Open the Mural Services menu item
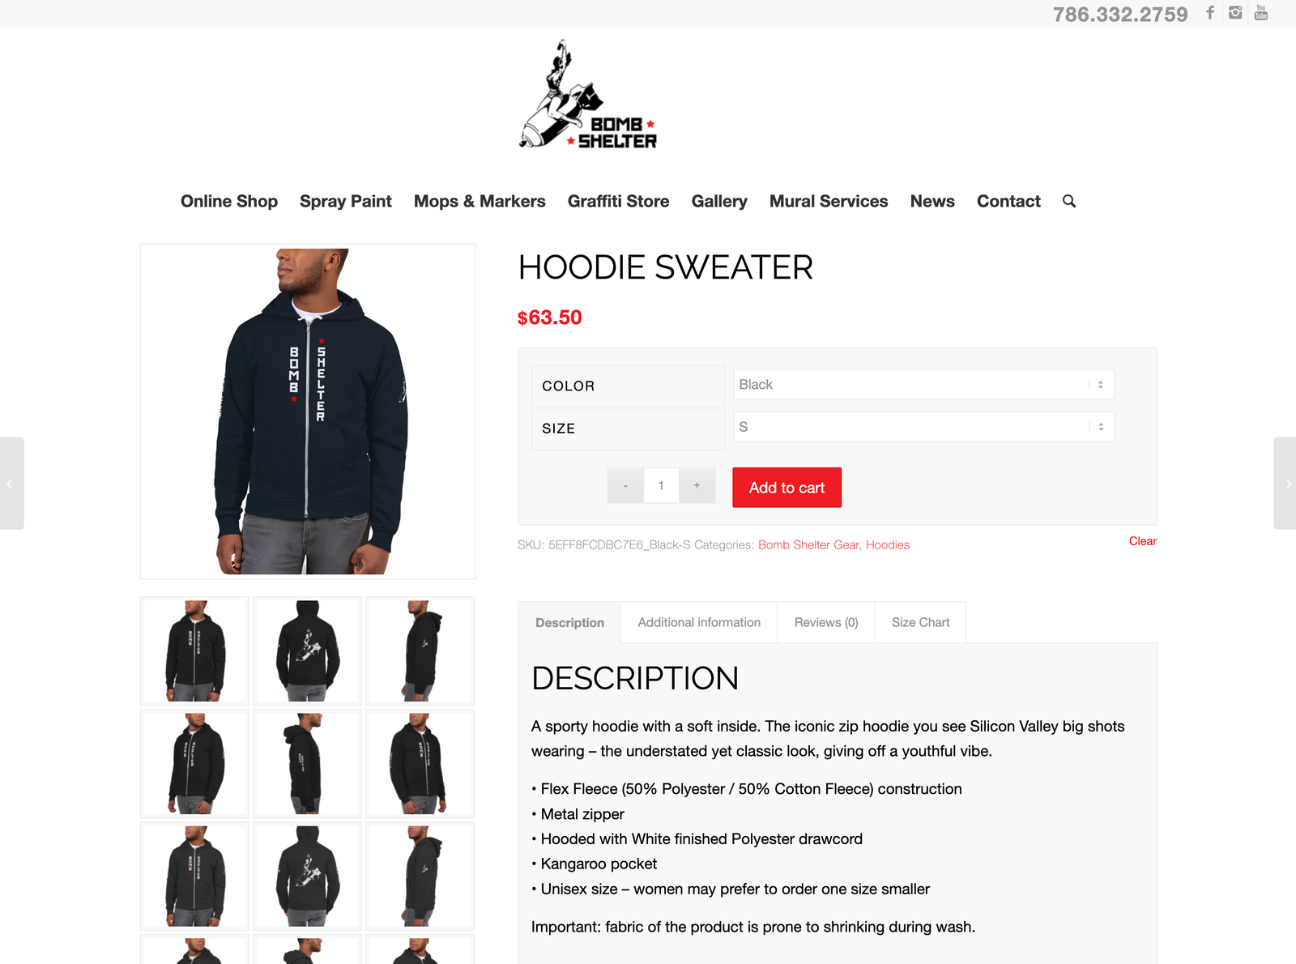 pos(829,201)
